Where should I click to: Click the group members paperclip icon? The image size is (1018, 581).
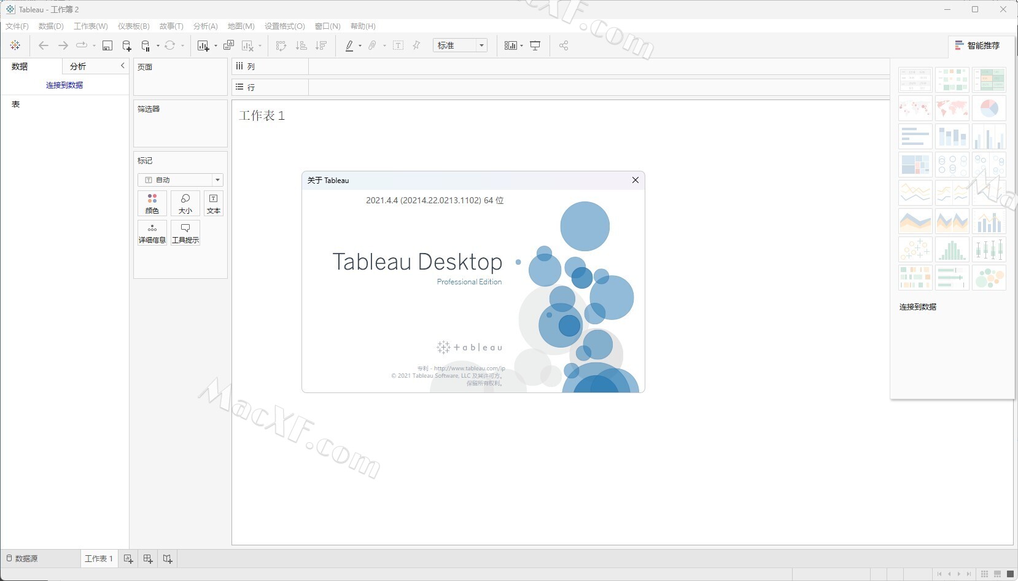372,45
